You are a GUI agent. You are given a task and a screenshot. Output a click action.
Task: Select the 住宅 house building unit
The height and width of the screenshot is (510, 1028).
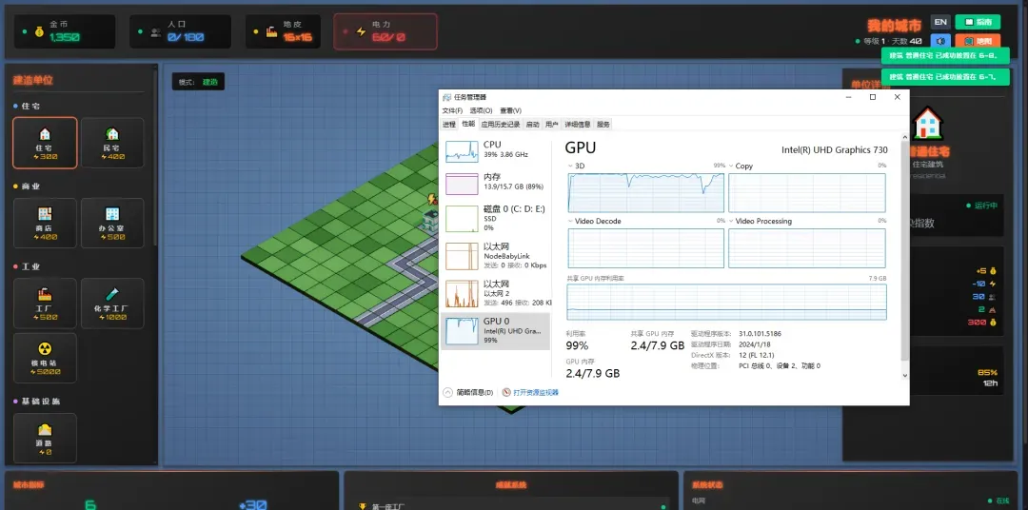[44, 142]
